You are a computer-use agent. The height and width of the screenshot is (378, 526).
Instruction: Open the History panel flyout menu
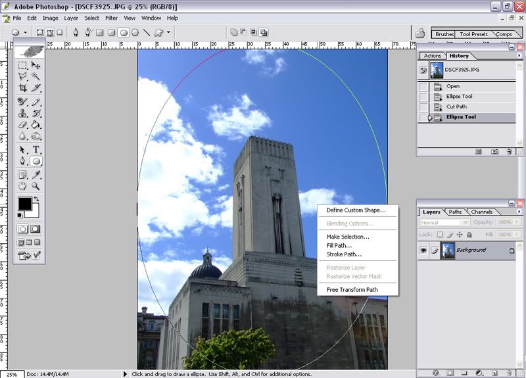point(519,56)
